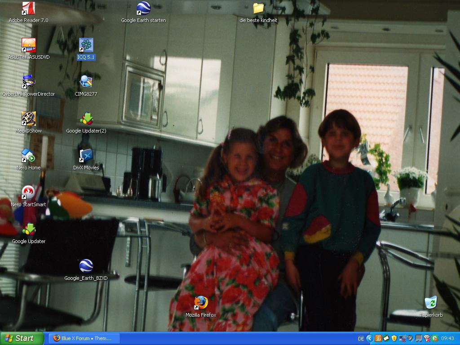The width and height of the screenshot is (460, 345).
Task: Select the CIMG8277 image file icon
Action: (x=86, y=82)
